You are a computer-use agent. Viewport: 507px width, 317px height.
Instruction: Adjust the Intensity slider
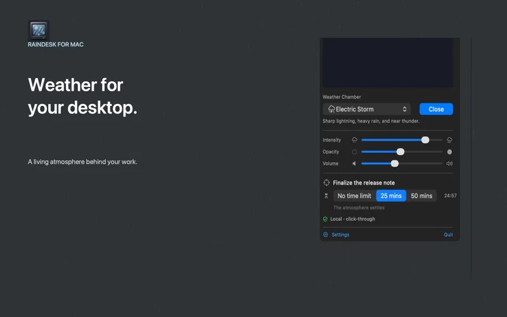tap(402, 139)
